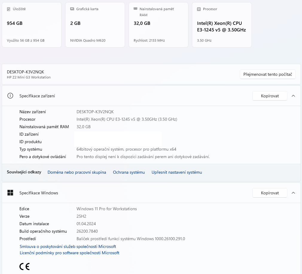Open Upřesnit nastavení systému link
302x274 pixels.
click(177, 172)
